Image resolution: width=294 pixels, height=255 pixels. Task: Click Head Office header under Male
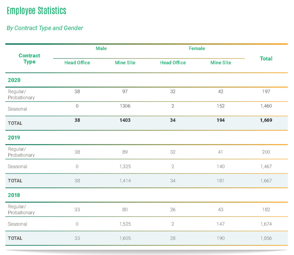tap(77, 63)
